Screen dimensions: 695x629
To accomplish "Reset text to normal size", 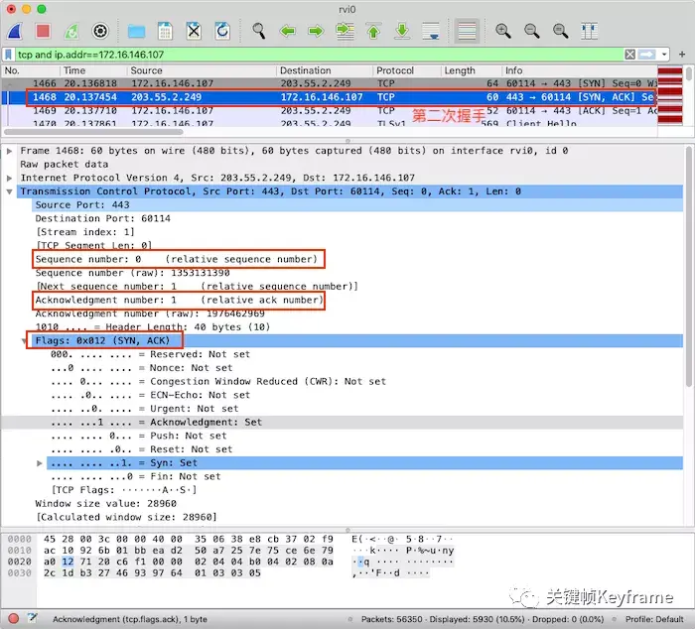I will click(561, 32).
